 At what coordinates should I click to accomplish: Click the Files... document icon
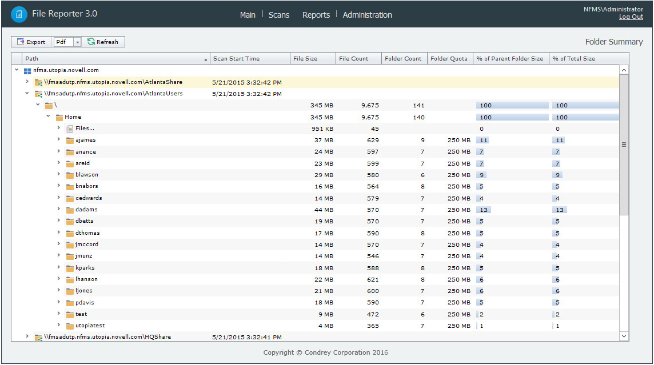70,129
